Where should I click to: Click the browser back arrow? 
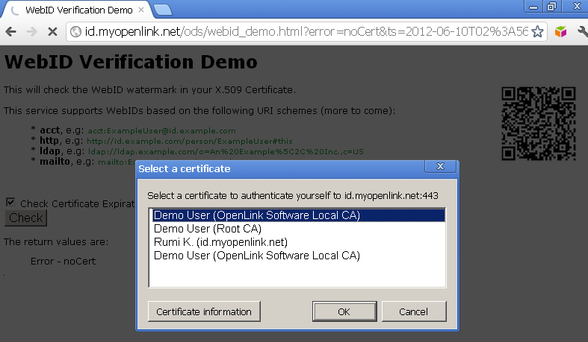[11, 32]
